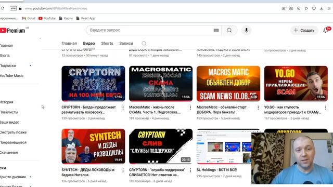Open title SYNTECH - ДЕДЫ ЛОХОВОДЫ
The image size is (333, 187).
coord(88,172)
